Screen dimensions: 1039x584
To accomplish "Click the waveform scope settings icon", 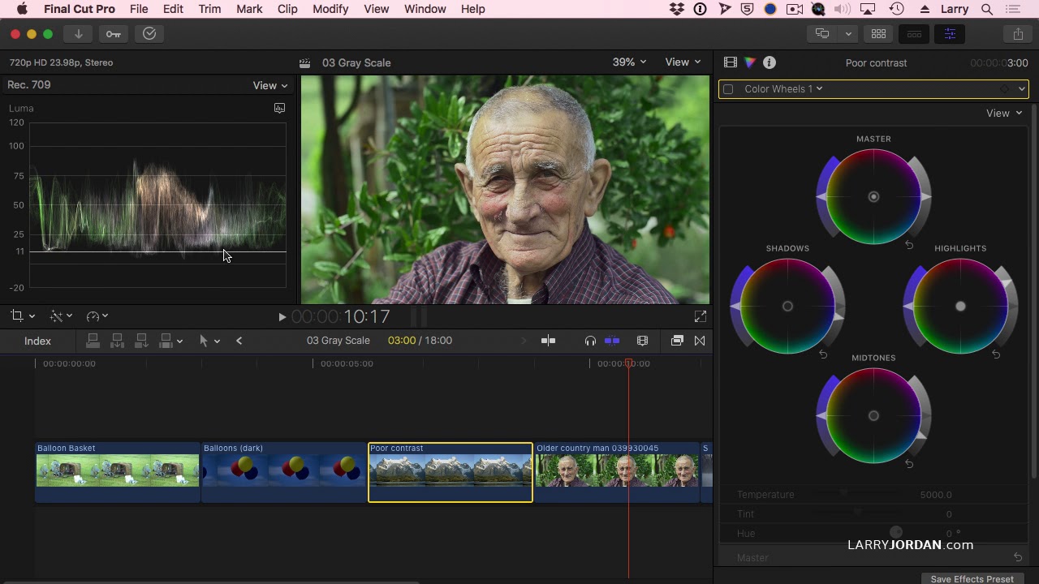I will click(279, 108).
